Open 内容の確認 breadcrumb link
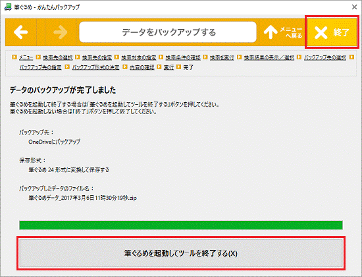Image resolution: width=362 pixels, height=277 pixels. point(142,67)
